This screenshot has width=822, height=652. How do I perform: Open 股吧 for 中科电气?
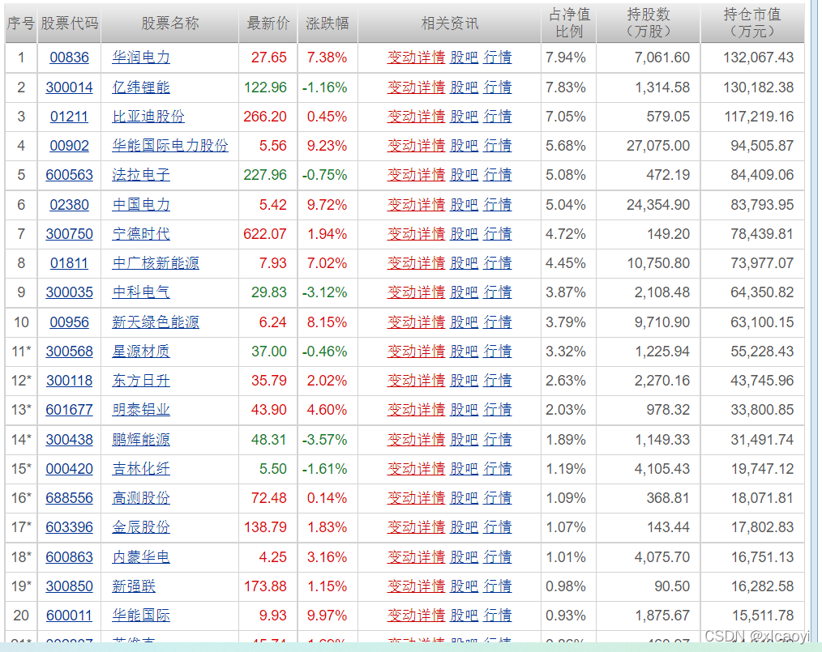tap(464, 292)
